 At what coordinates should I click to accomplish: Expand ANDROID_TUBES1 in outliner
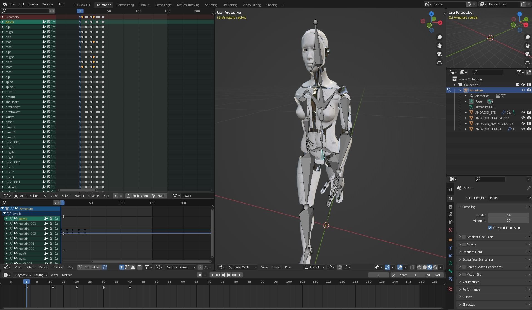tap(466, 129)
